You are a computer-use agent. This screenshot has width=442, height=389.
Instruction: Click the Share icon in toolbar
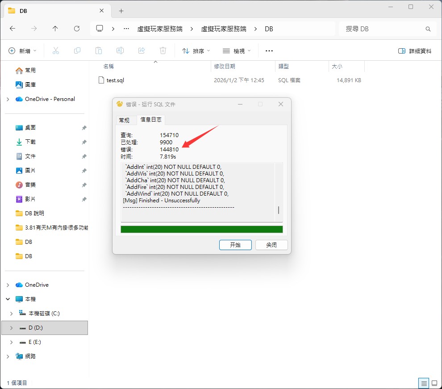142,51
